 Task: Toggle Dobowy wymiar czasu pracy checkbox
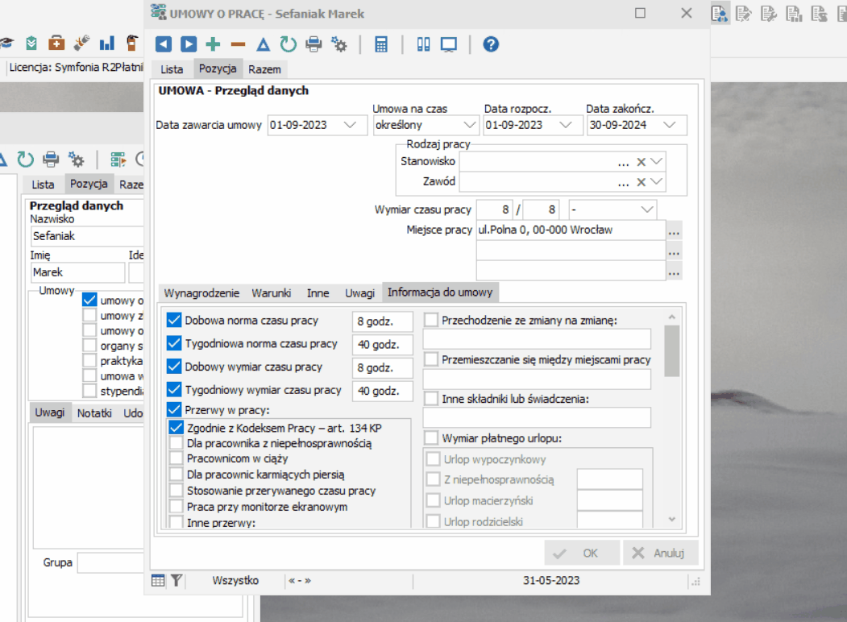point(174,367)
